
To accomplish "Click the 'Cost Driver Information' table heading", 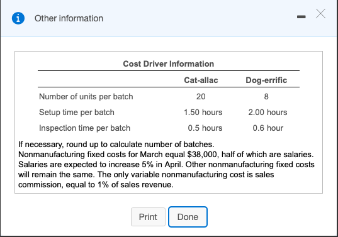I will (168, 63).
